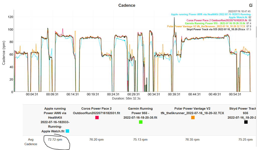Image resolution: width=257 pixels, height=150 pixels.
Task: Click the Apple running Power AW6 column header
Action: coord(55,120)
